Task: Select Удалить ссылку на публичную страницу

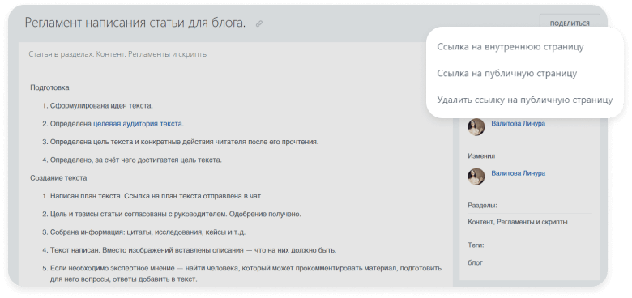Action: click(525, 100)
